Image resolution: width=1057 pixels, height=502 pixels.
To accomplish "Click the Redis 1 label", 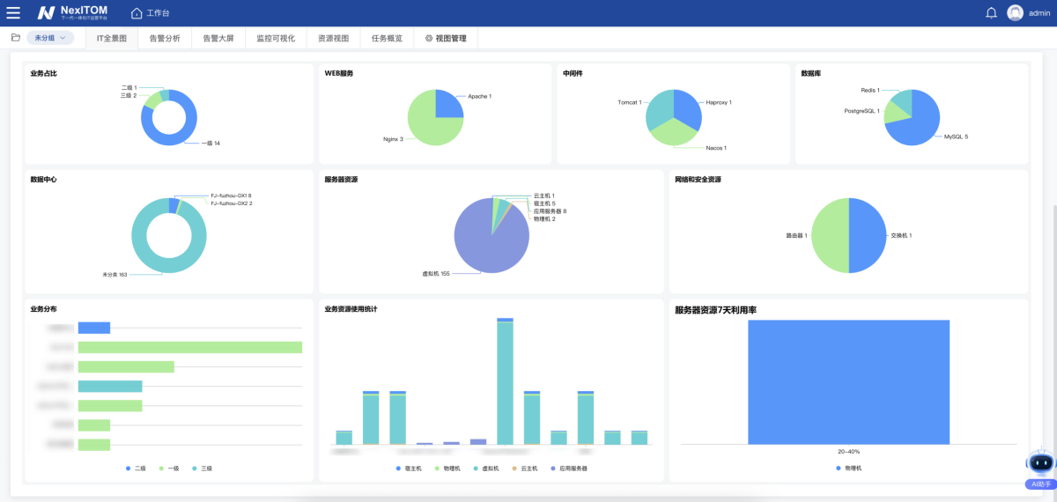I will pos(869,90).
